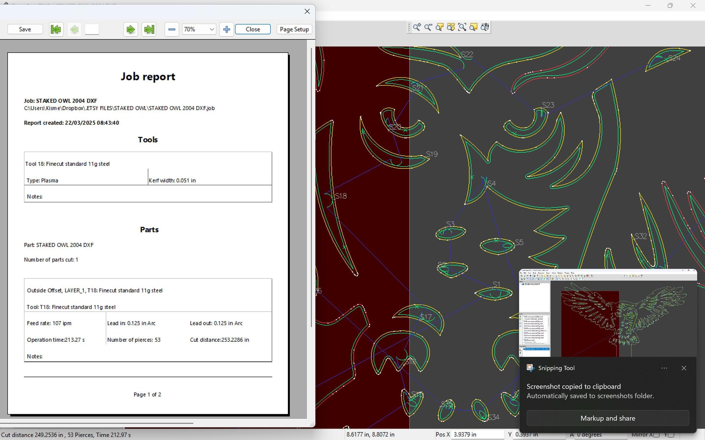Click 'Tool 18: Finecut standard 11g steel' row
Image resolution: width=705 pixels, height=440 pixels.
tap(67, 164)
